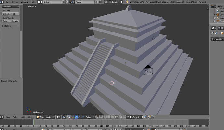The image size is (224, 130).
Task: Select the Lamp icon in outliner
Action: (x=218, y=18)
